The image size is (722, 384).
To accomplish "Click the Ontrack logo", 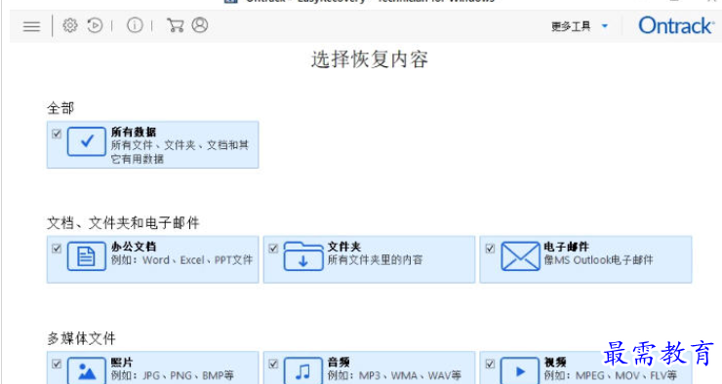I will [x=675, y=25].
